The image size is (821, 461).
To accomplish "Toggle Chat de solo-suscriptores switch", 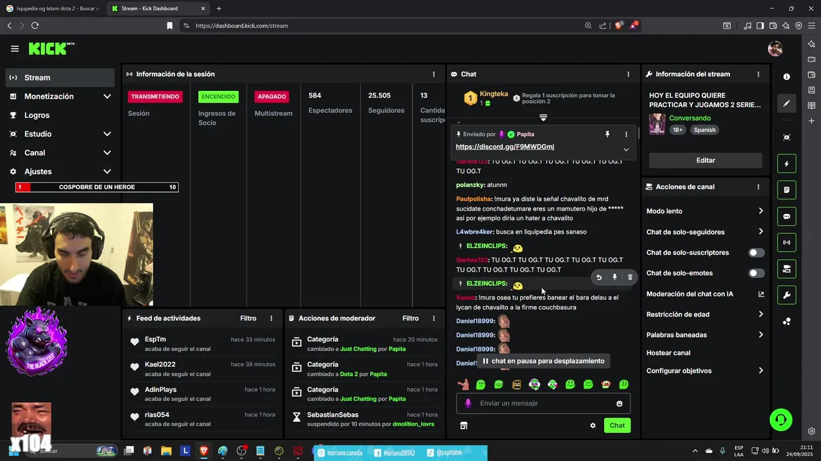I will coord(757,253).
